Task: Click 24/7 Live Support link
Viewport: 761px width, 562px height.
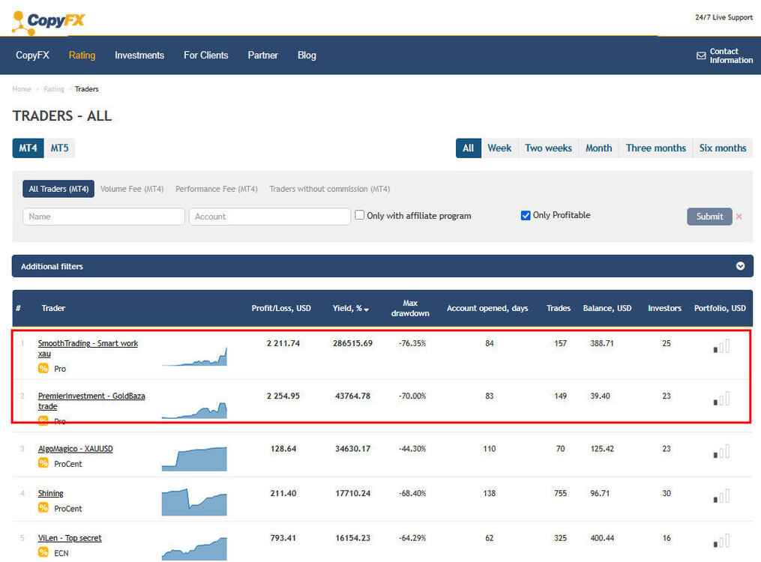Action: pos(724,17)
